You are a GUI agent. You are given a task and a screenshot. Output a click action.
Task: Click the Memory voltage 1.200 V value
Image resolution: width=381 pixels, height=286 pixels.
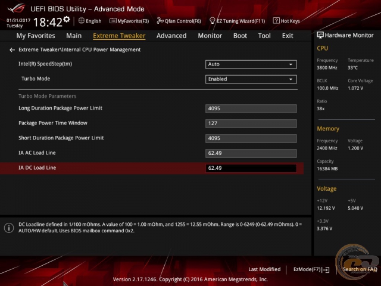pos(355,148)
